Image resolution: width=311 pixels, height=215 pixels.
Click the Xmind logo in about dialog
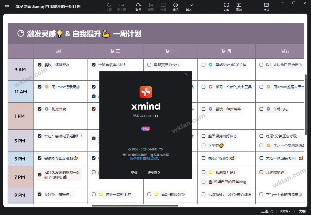point(146,92)
